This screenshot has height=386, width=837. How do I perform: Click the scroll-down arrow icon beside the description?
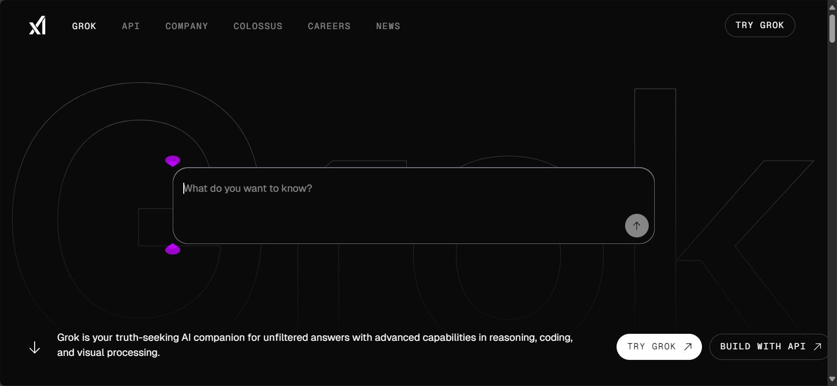35,347
